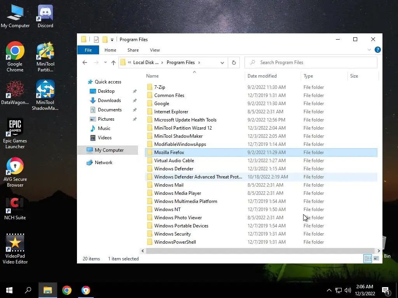The width and height of the screenshot is (398, 298).
Task: Open MiniTool ShadowMaker desktop shortcut
Action: (45, 95)
